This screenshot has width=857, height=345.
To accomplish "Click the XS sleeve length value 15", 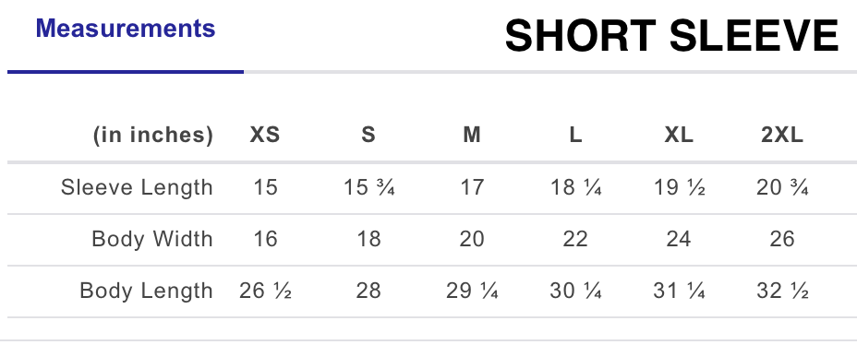I will click(266, 188).
